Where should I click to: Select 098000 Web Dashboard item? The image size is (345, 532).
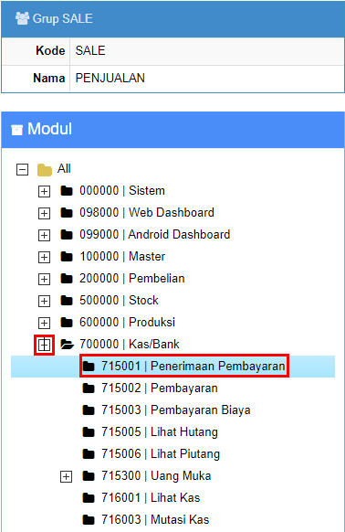(x=147, y=213)
